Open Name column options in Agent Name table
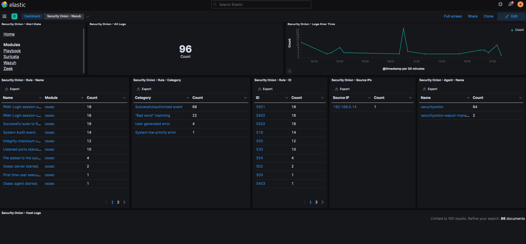 (468, 98)
